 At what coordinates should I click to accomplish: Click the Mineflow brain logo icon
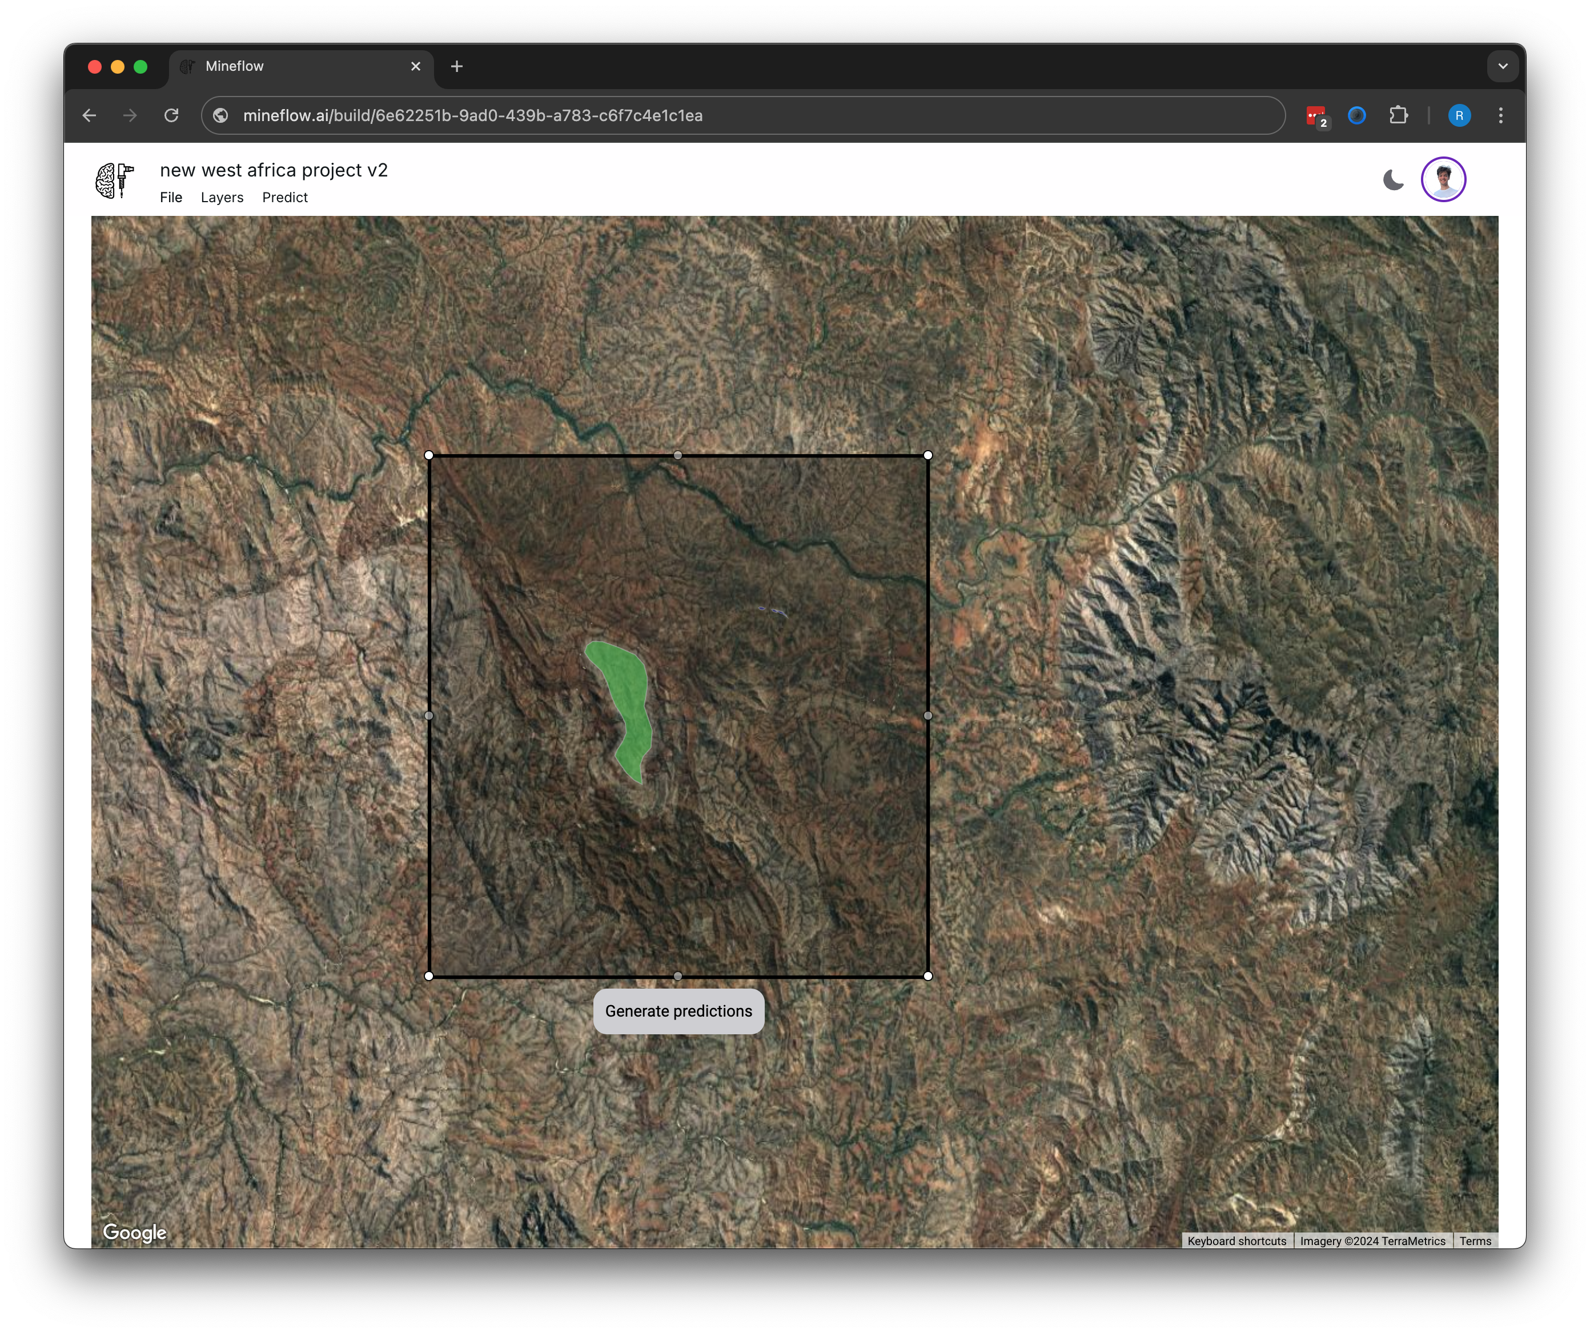(x=114, y=180)
